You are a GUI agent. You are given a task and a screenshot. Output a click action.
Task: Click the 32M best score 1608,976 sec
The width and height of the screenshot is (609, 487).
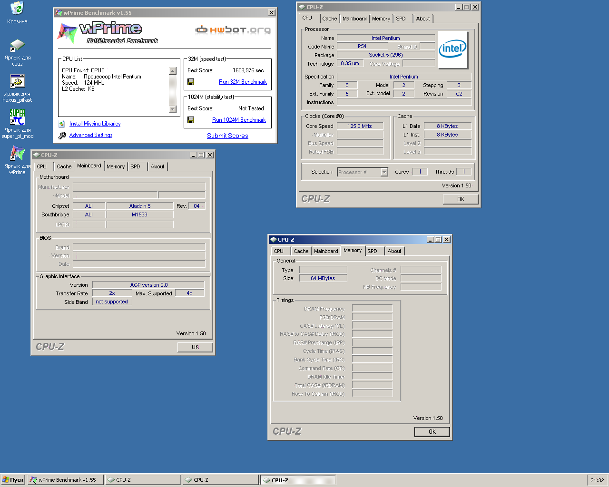tap(248, 70)
